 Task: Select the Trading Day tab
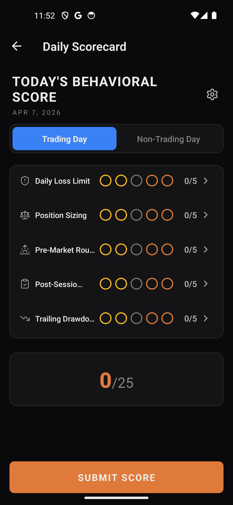pos(64,139)
